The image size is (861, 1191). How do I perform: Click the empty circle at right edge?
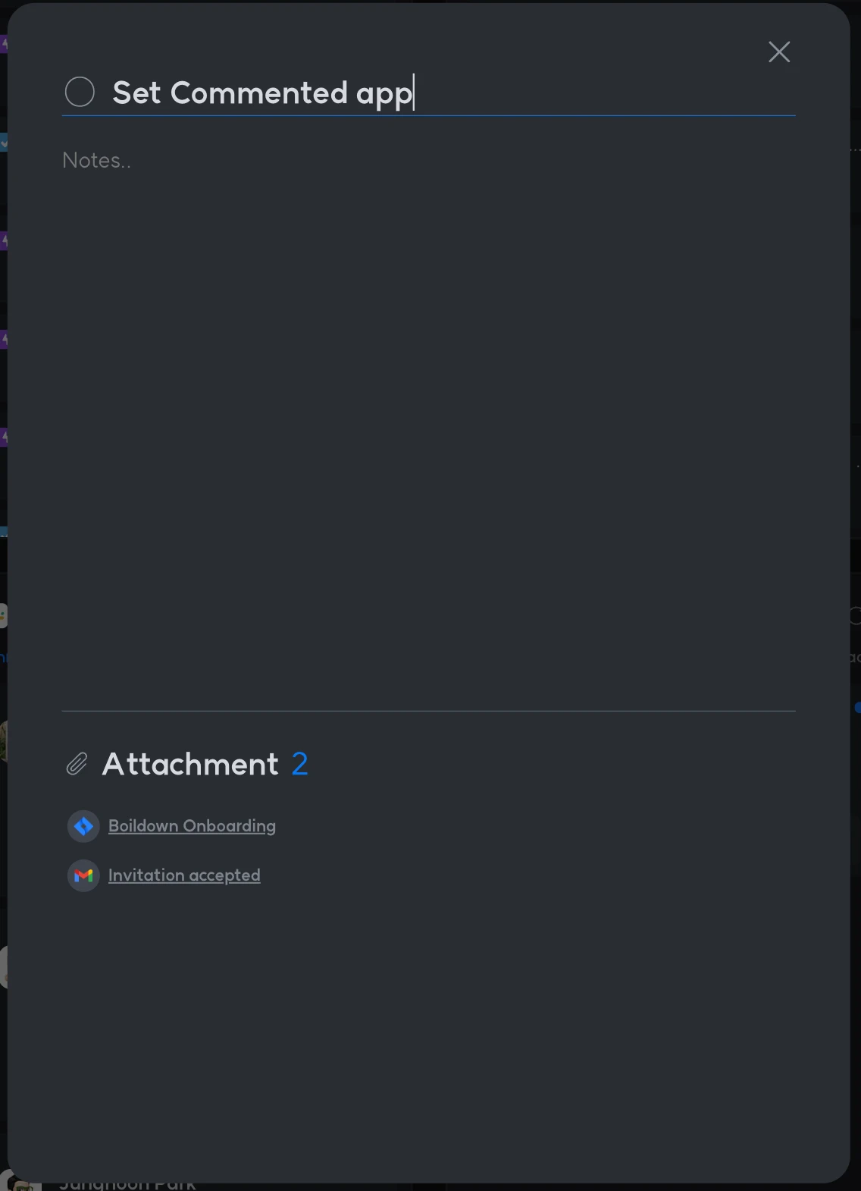tap(855, 615)
